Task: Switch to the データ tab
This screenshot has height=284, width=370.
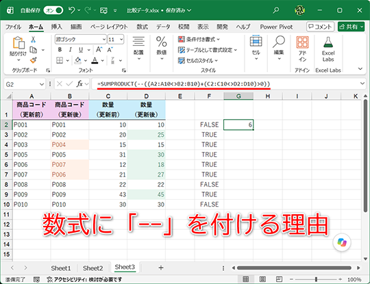Action: pos(163,27)
